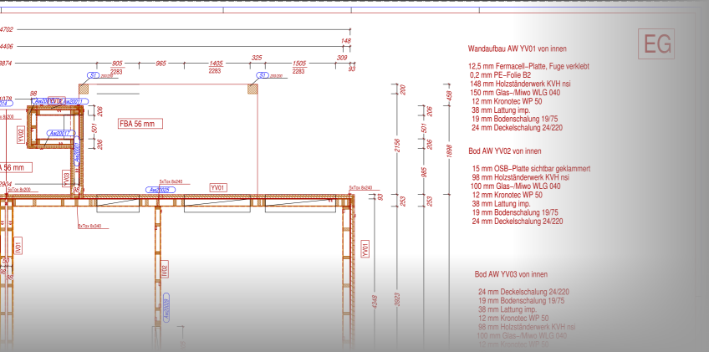This screenshot has height=352, width=709.
Task: Select the horizontal YV01 wall label
Action: click(x=218, y=188)
